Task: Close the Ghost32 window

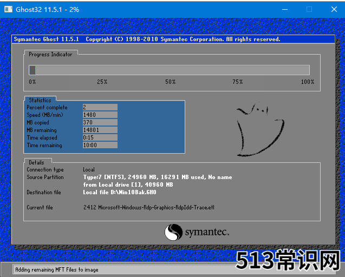Action: pyautogui.click(x=334, y=9)
